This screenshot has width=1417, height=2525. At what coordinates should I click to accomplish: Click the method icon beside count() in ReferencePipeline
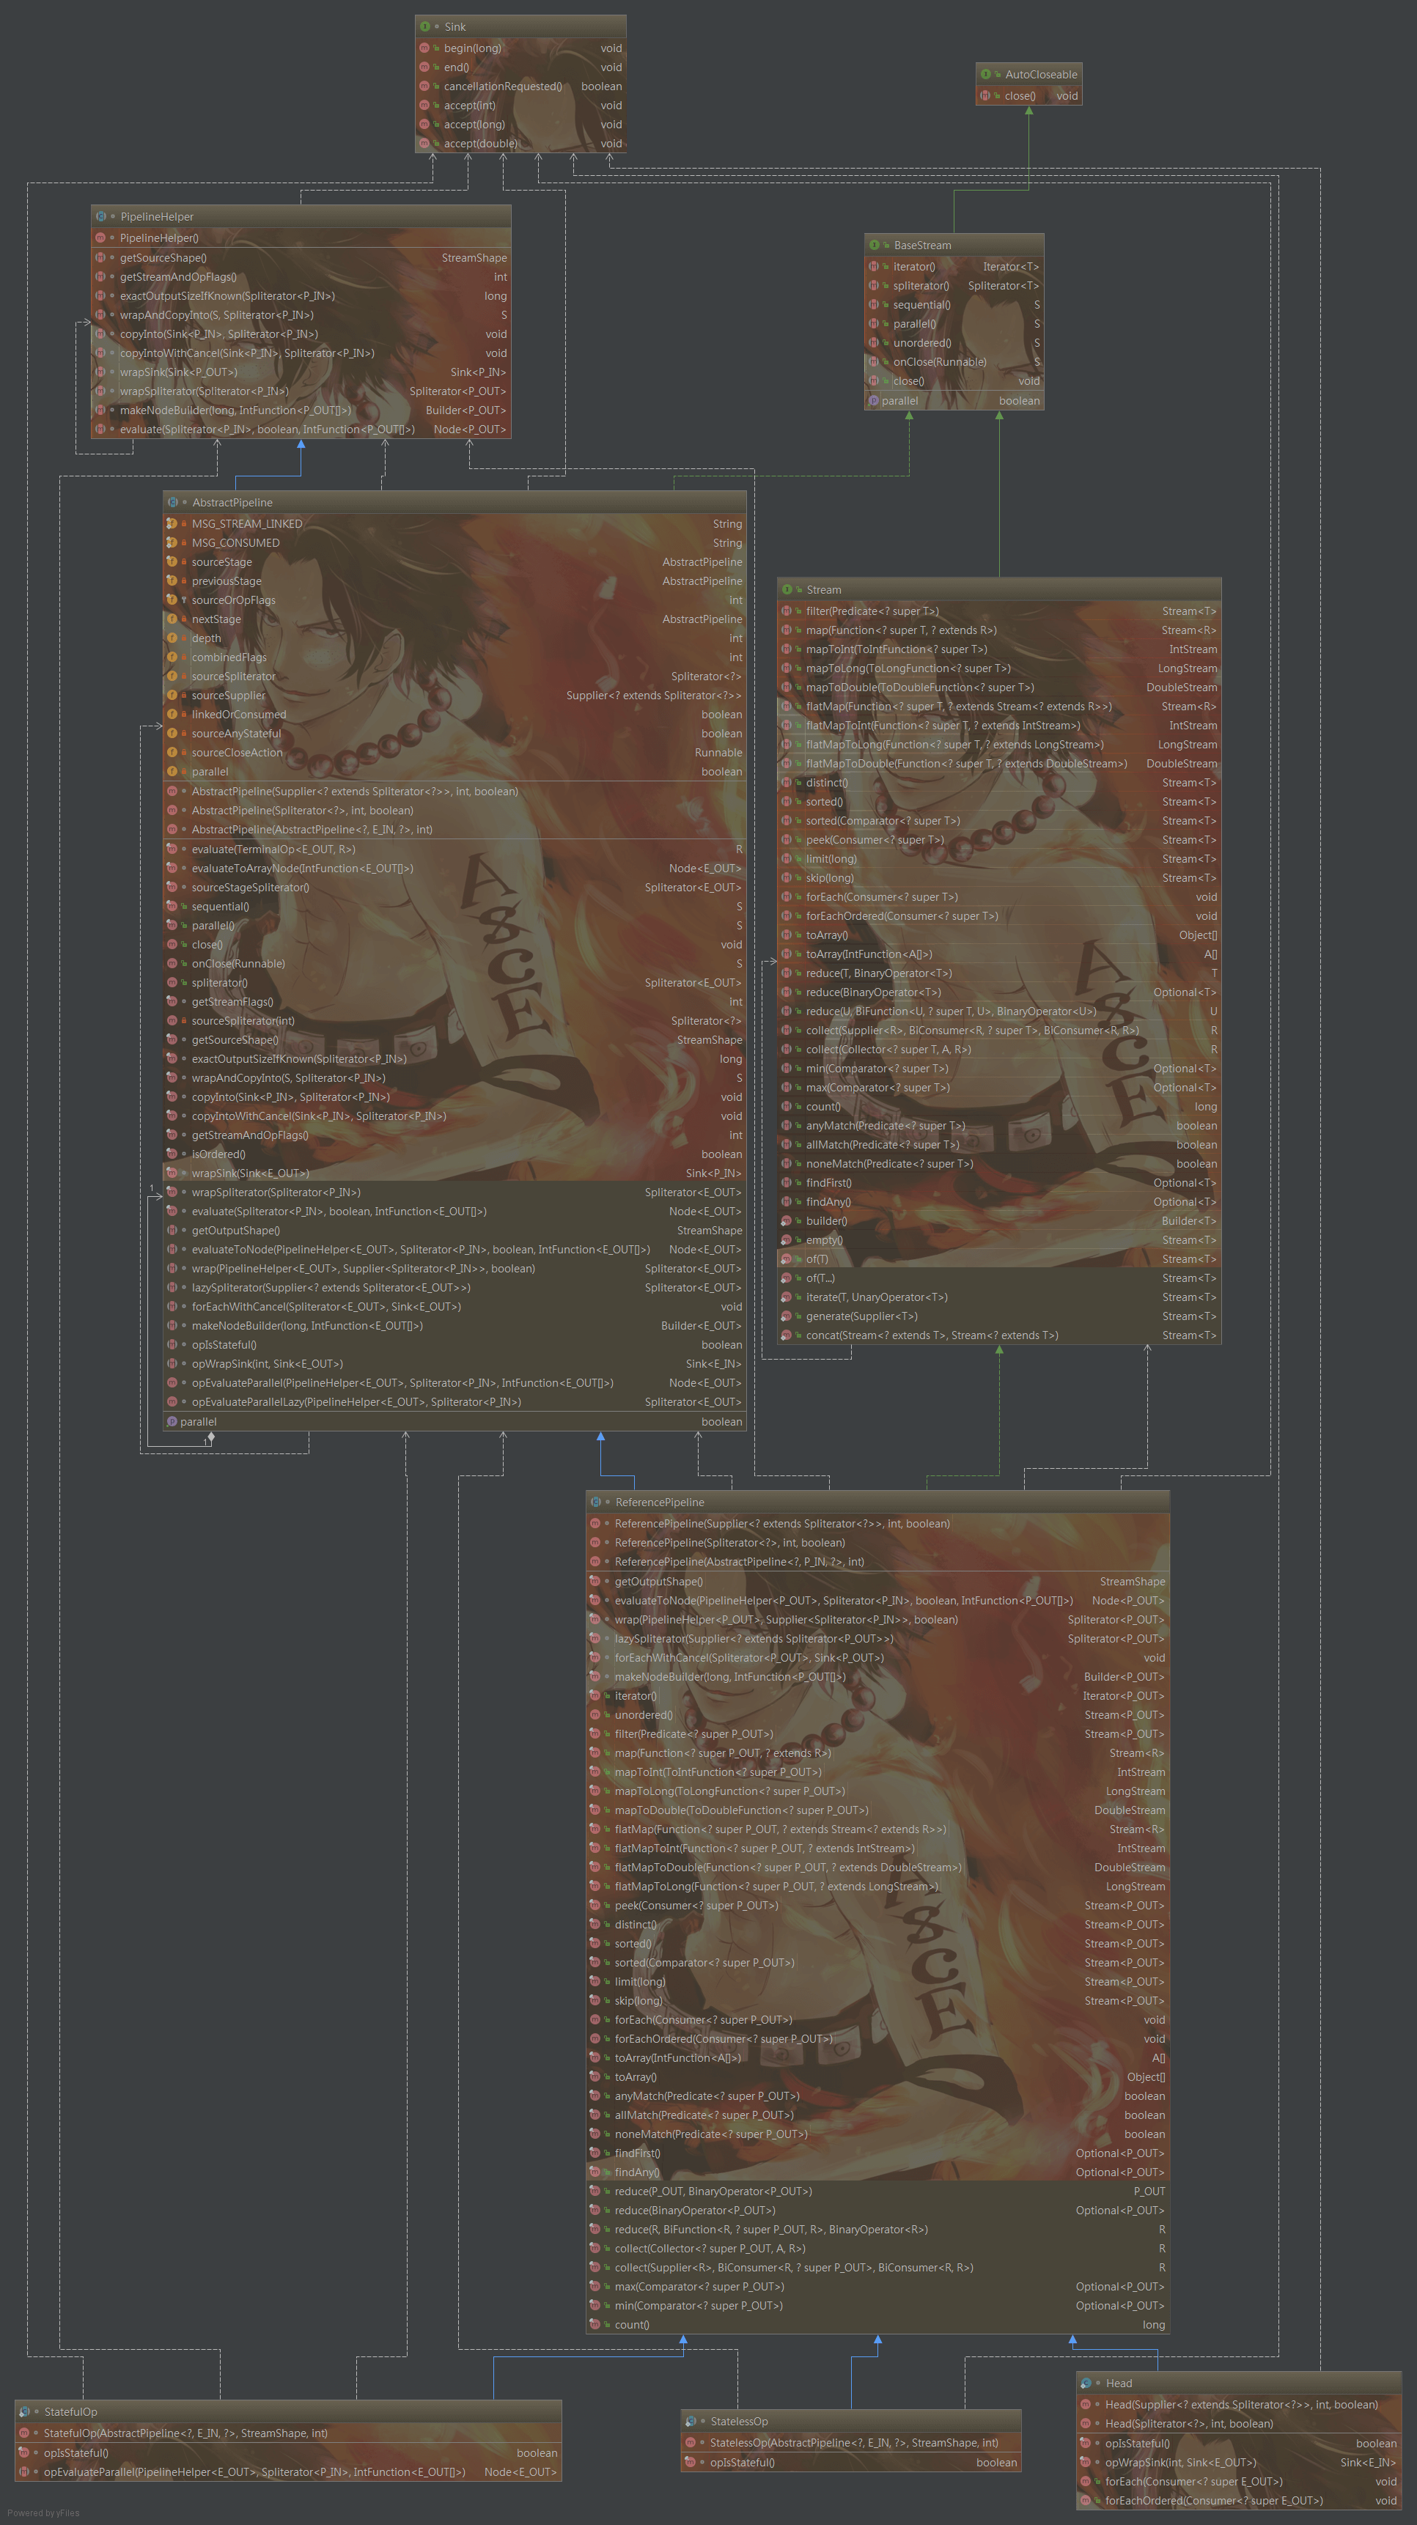pyautogui.click(x=595, y=2325)
